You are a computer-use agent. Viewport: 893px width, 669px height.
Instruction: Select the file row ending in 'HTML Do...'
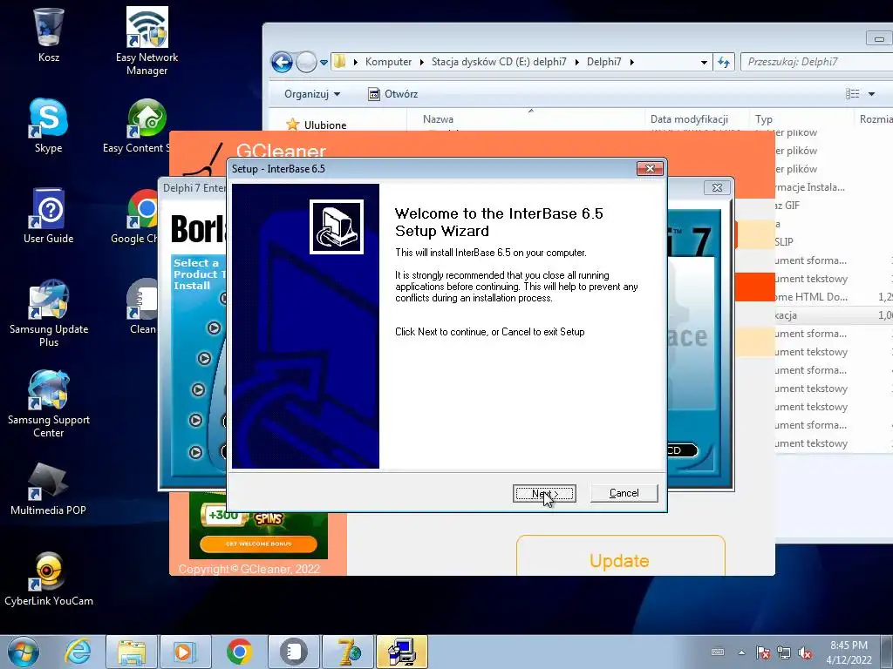[833, 297]
